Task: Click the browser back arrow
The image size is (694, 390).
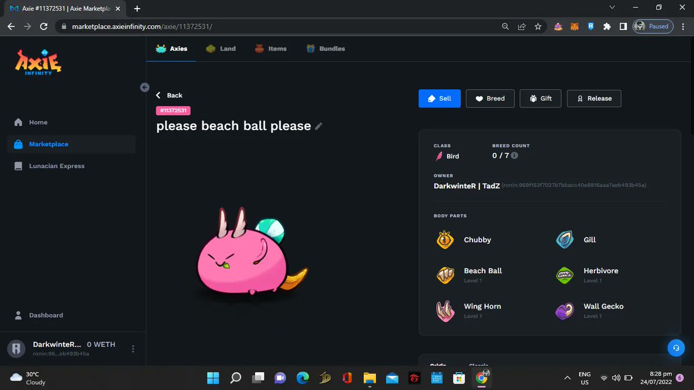Action: (11, 27)
